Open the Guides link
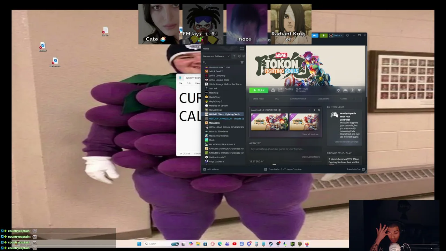Viewport: 446px width, 251px height. point(344,99)
